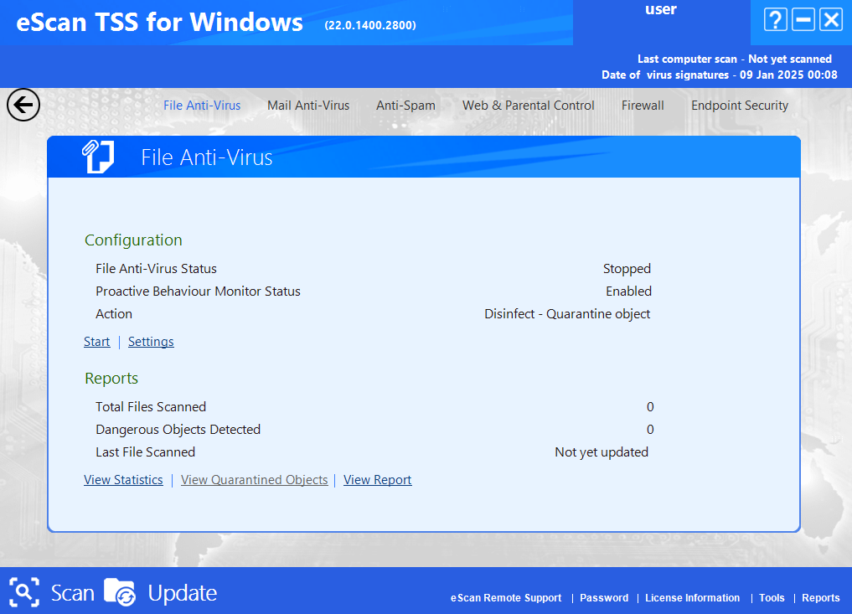Click 'Proactive Behaviour Monitor Status' label
The height and width of the screenshot is (614, 852).
198,292
